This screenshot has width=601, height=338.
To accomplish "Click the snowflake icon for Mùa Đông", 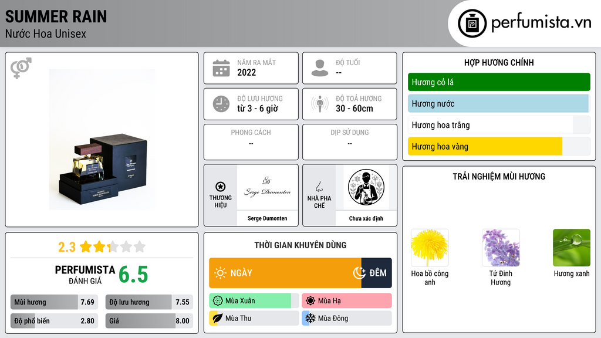I will point(310,318).
